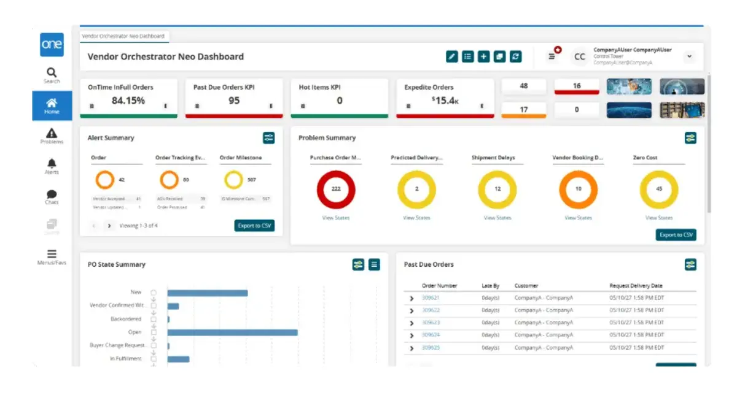This screenshot has height=414, width=737.
Task: Open the Menus/Favs sidebar menu
Action: pos(52,256)
